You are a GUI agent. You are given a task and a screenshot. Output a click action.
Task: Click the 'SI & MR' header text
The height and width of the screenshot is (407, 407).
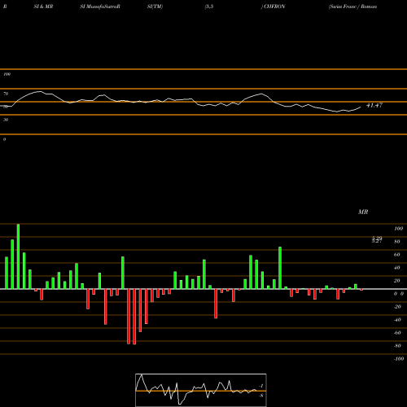tap(43, 7)
